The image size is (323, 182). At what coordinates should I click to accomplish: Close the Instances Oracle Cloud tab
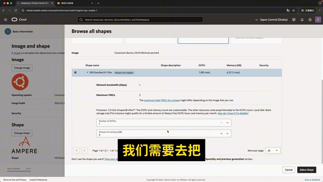(52, 3)
